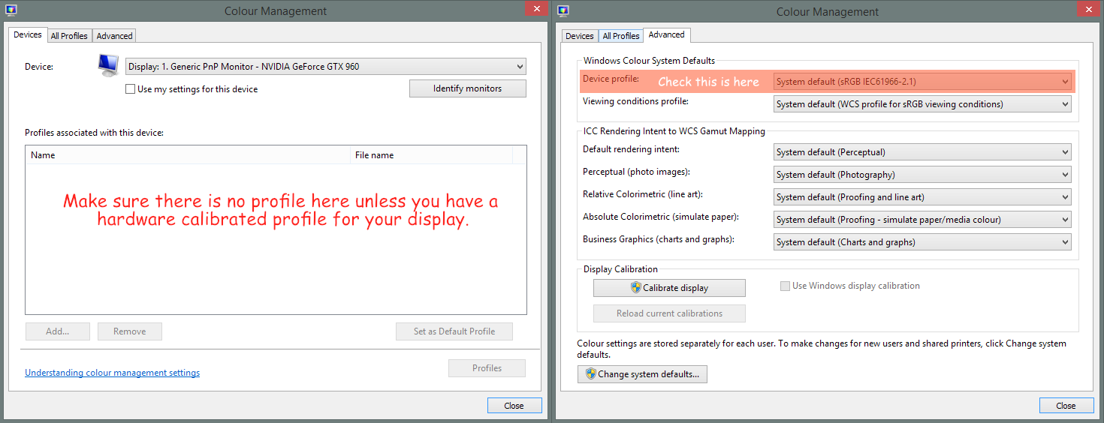Open Relative Colorimetric (line art) dropdown

(922, 197)
